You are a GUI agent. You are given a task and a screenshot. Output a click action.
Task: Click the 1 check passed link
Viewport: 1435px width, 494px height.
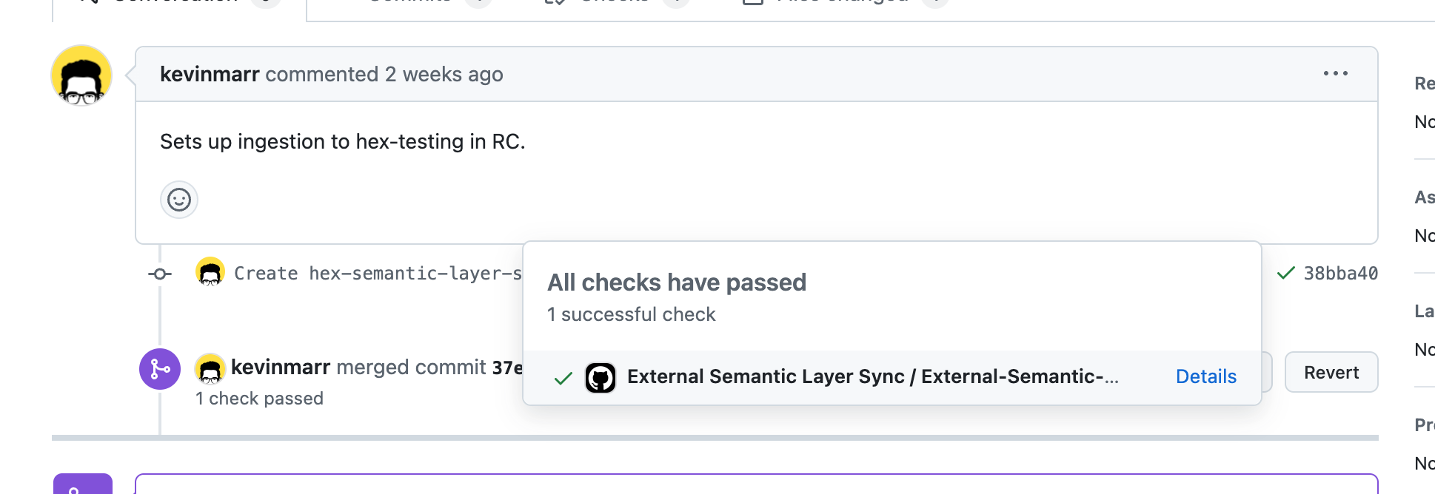259,398
